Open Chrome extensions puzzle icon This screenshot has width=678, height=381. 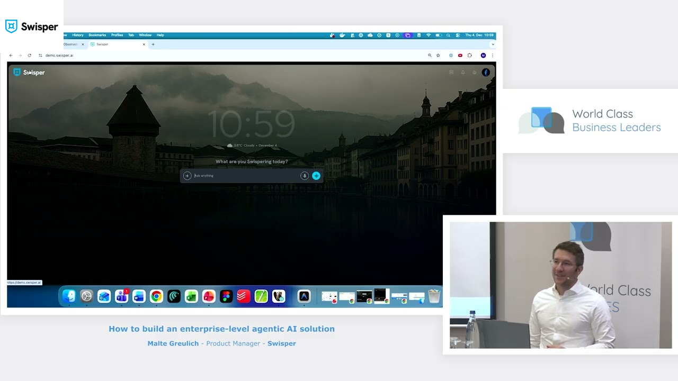[469, 56]
